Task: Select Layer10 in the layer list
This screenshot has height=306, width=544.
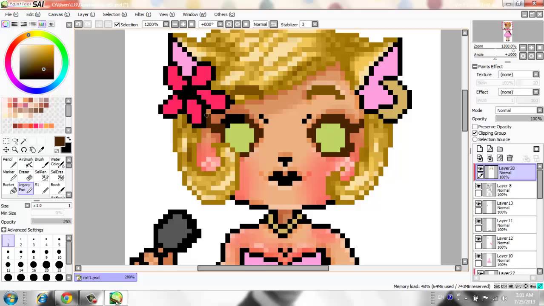Action: coord(506,260)
